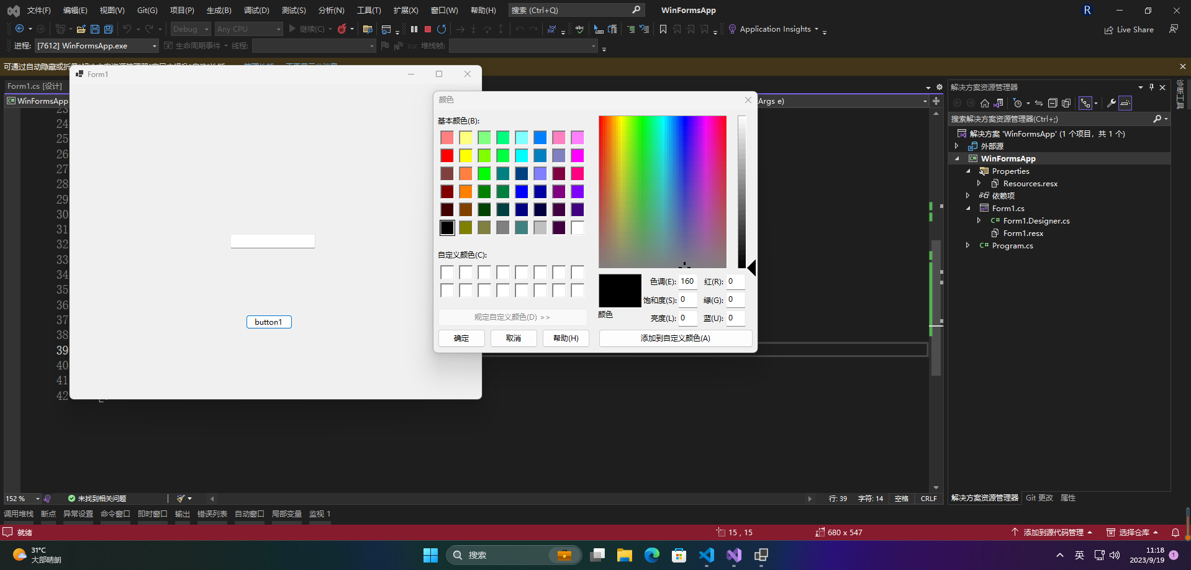Image resolution: width=1191 pixels, height=570 pixels.
Task: Toggle a bookmark on the current line
Action: point(663,29)
